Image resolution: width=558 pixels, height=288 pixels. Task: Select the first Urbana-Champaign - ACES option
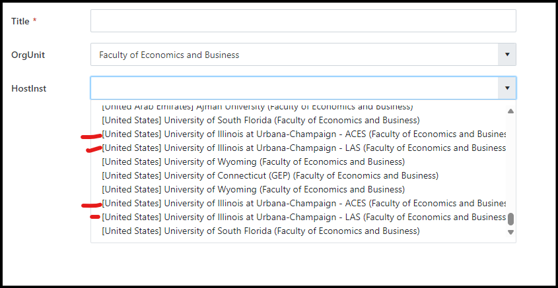click(304, 134)
